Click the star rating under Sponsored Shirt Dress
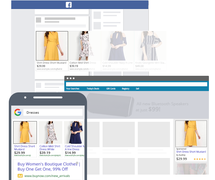This screenshot has height=180, width=215. (200, 159)
